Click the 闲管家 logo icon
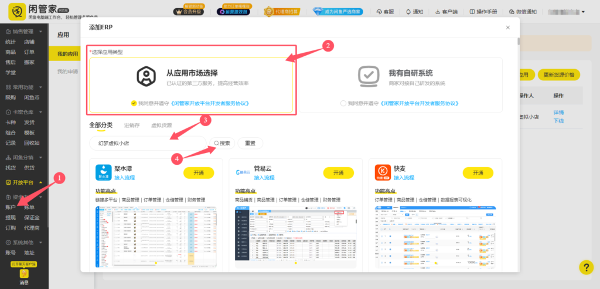 point(17,13)
